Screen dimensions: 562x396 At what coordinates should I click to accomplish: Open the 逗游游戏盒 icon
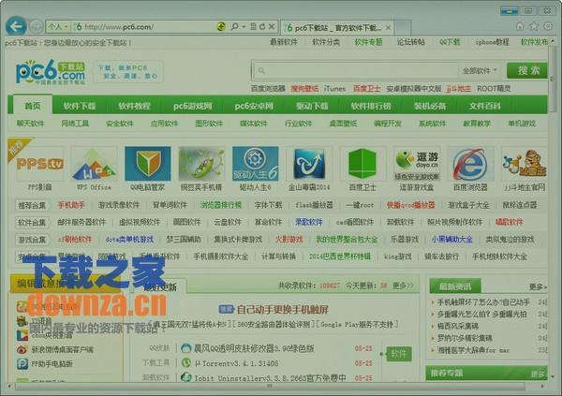coord(417,164)
